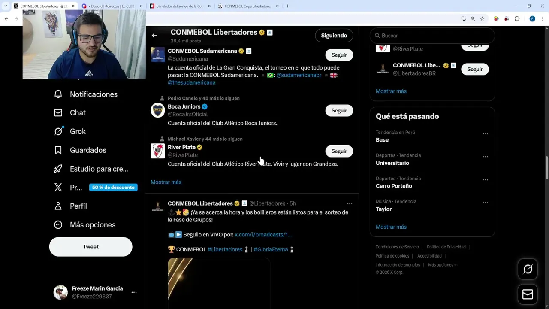The width and height of the screenshot is (549, 309).
Task: Open the @thesudamericana mention
Action: pos(192,82)
